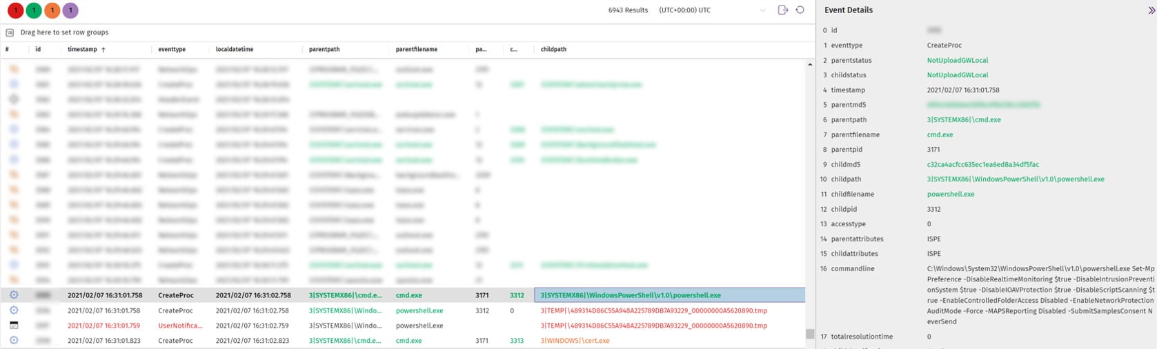Click the childmd5 hash link in Event Details
The image size is (1157, 349).
pyautogui.click(x=982, y=165)
